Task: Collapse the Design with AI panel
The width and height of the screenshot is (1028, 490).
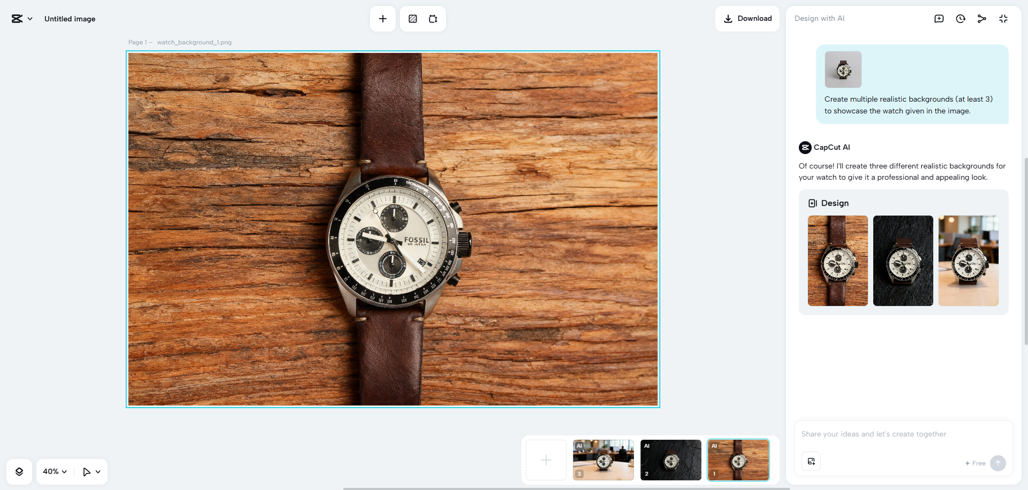Action: [x=1003, y=19]
